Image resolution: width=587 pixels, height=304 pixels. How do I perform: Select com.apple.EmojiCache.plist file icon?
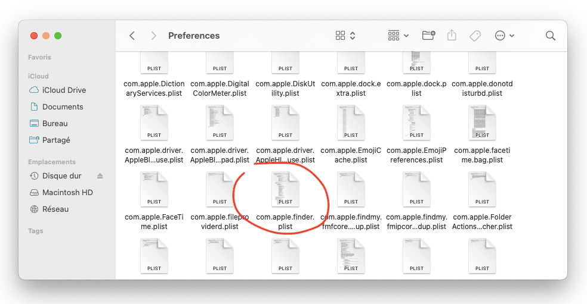click(351, 123)
